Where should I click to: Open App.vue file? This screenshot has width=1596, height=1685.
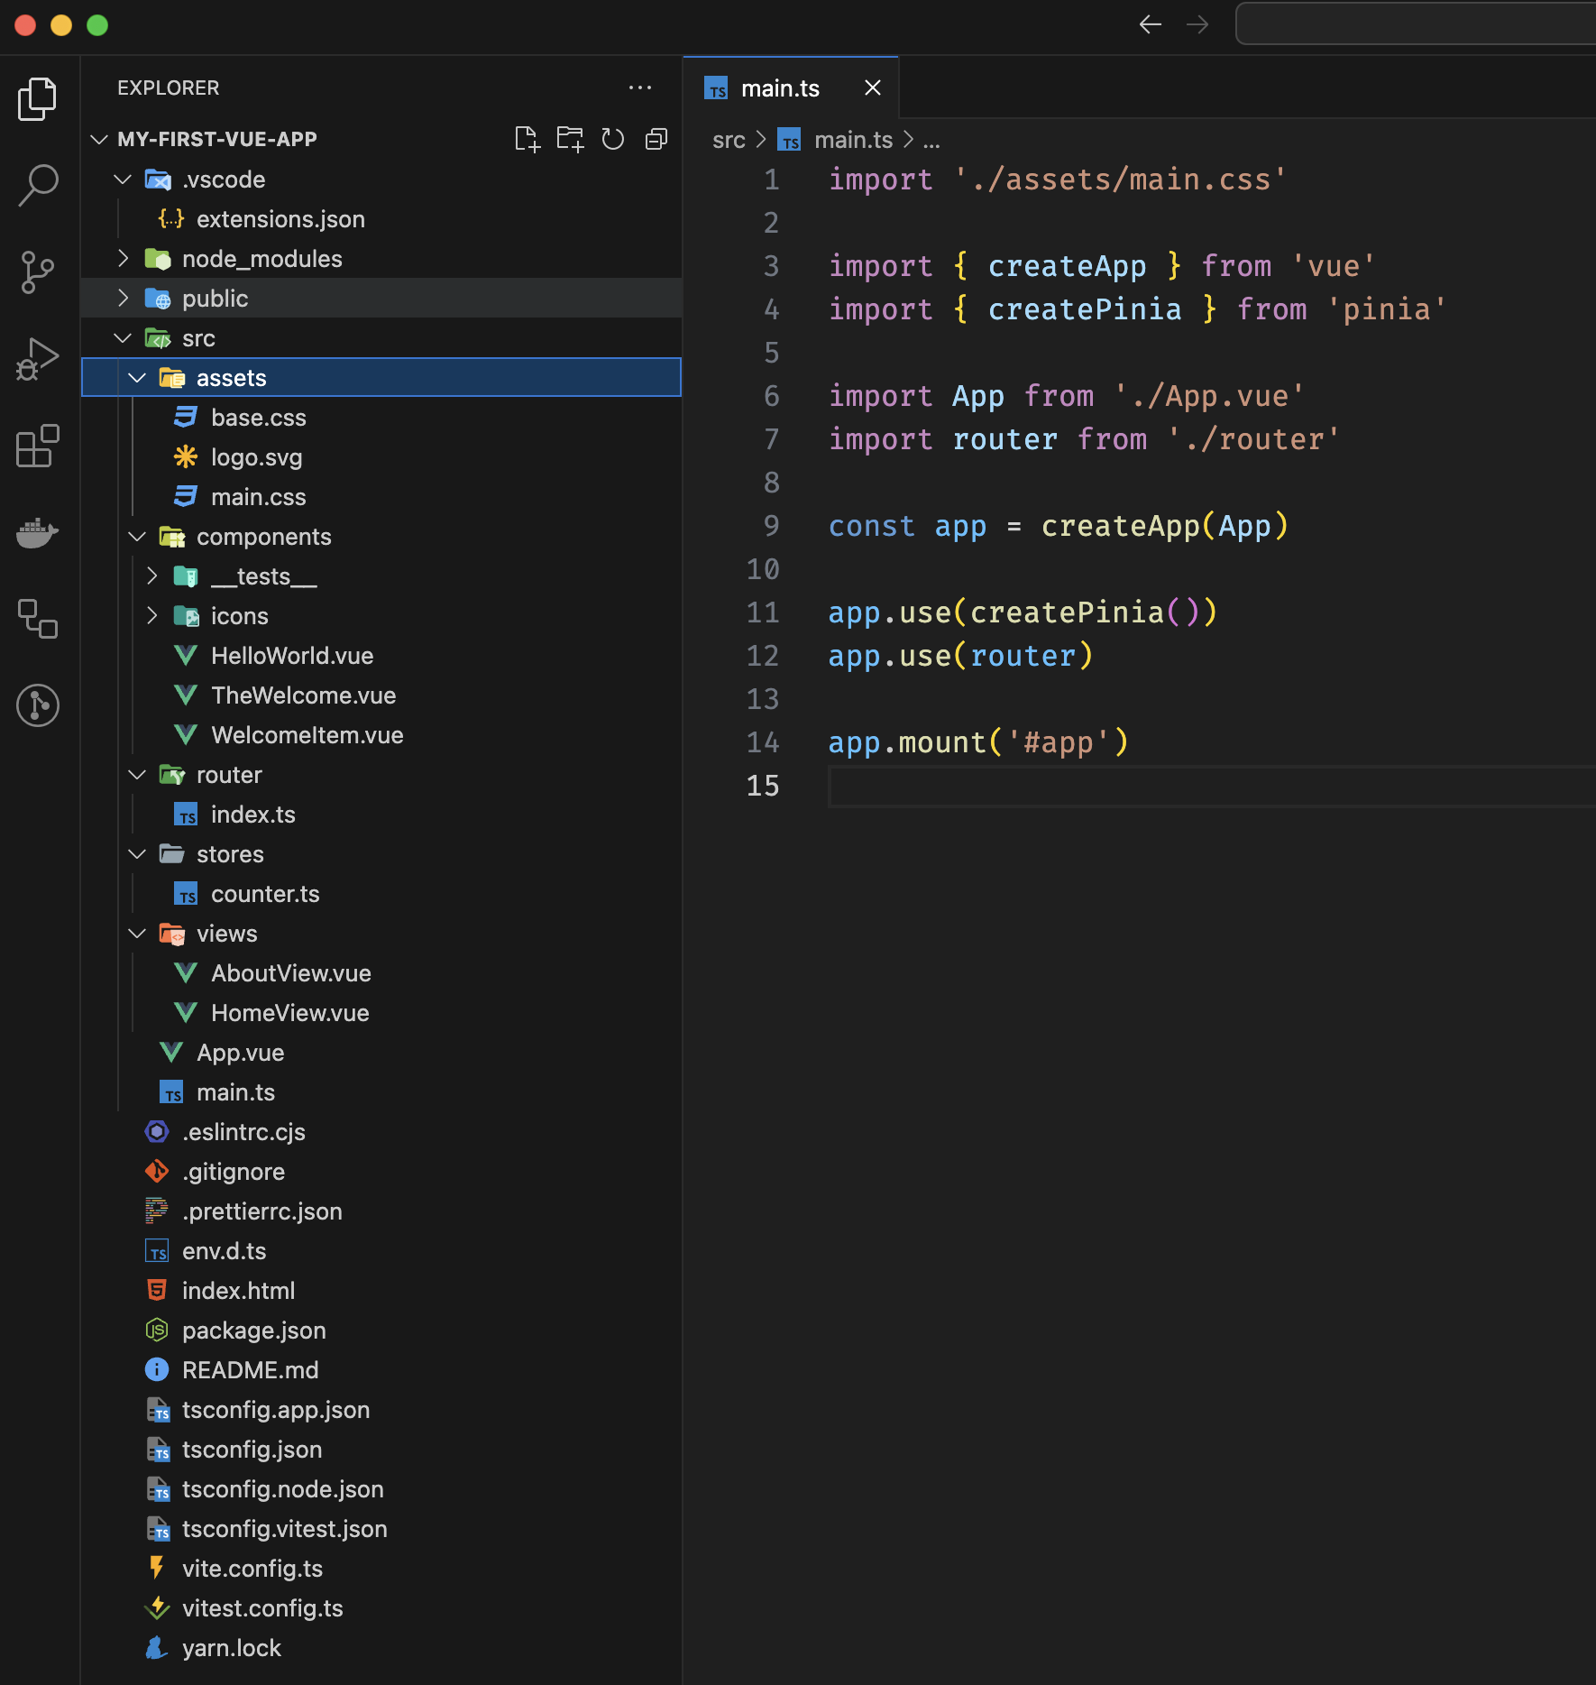coord(381,1053)
